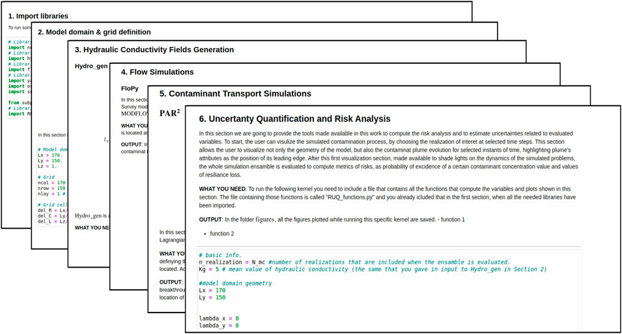
Task: Click the 'lambda_y = 8' code line
Action: point(219,326)
